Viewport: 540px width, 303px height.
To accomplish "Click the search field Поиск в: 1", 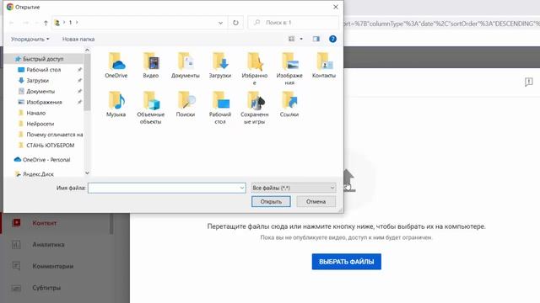I will 294,23.
